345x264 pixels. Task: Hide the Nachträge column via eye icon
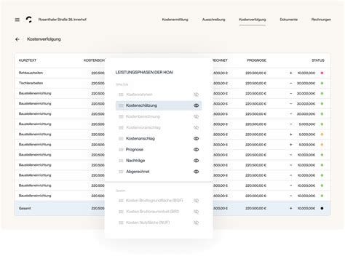[x=197, y=161]
